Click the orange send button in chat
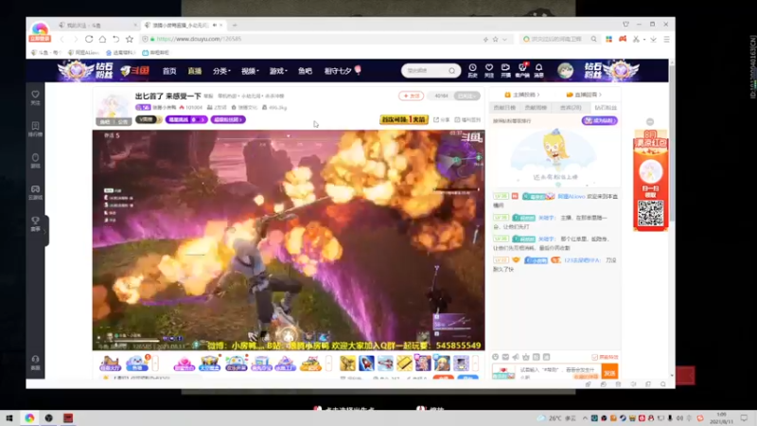 coord(609,372)
